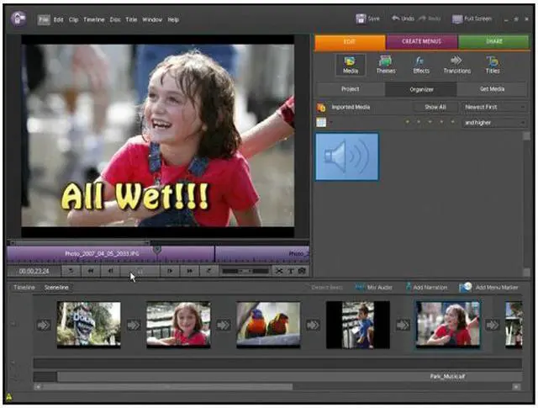
Task: Open the Newest First sort dropdown
Action: (x=494, y=107)
